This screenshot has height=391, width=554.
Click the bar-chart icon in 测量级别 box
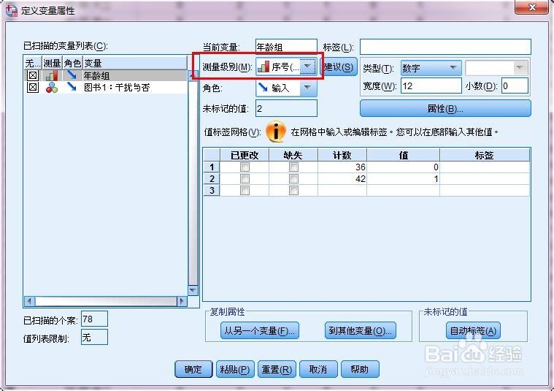263,67
